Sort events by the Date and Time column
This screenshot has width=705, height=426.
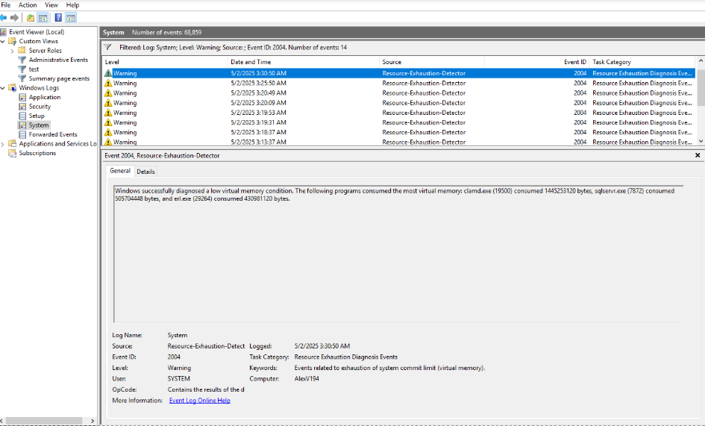click(x=251, y=62)
